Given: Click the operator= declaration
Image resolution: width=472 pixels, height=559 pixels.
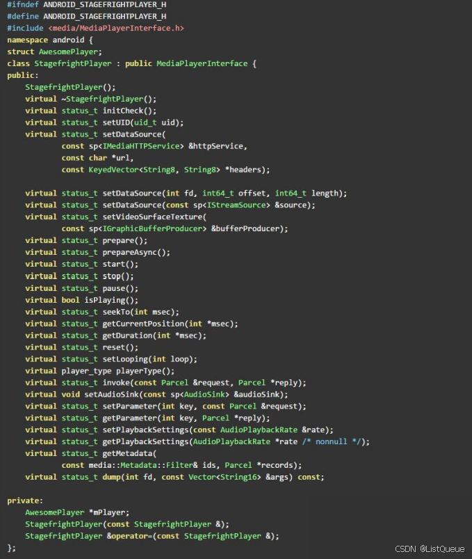Looking at the screenshot, I should pyautogui.click(x=152, y=535).
